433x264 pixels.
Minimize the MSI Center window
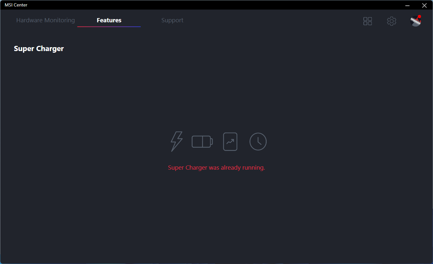point(407,5)
